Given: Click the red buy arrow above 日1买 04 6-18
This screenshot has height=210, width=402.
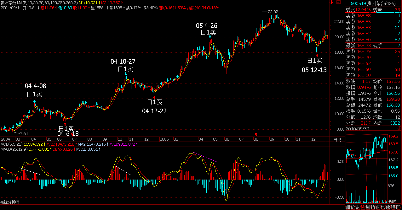Looking at the screenshot, I should coord(66,123).
